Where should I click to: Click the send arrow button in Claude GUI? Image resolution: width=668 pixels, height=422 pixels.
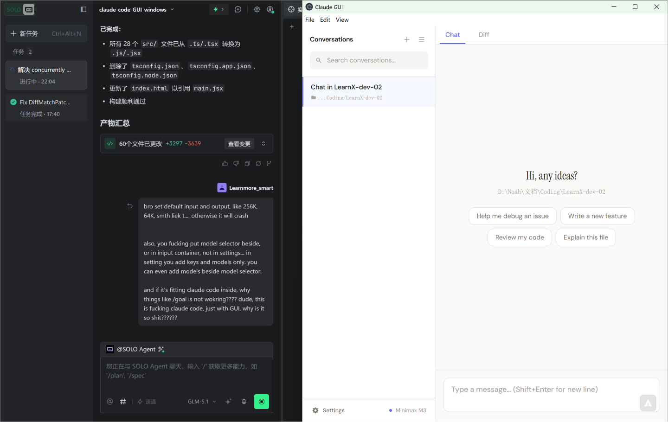[648, 403]
